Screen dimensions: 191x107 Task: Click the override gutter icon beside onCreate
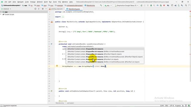click(52, 44)
